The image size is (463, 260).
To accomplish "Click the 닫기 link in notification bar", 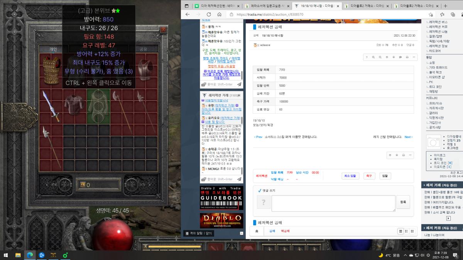I will click(208, 233).
